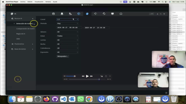The width and height of the screenshot is (186, 104).
Task: Click the QuickTime fast-forward button
Action: (x=91, y=76)
